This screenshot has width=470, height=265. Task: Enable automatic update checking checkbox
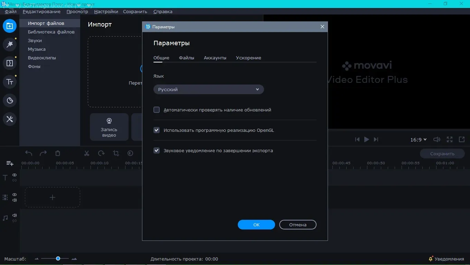pos(157,110)
